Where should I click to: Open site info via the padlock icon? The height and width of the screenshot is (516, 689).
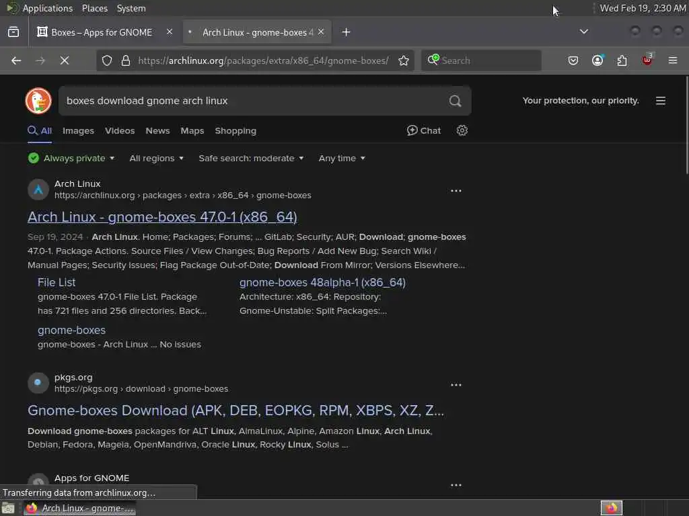[x=126, y=60]
